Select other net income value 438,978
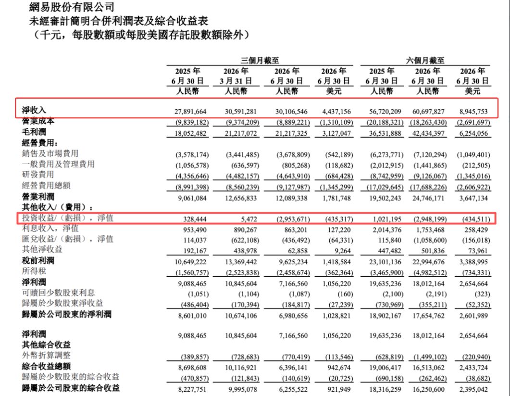The image size is (510, 396). click(x=245, y=251)
